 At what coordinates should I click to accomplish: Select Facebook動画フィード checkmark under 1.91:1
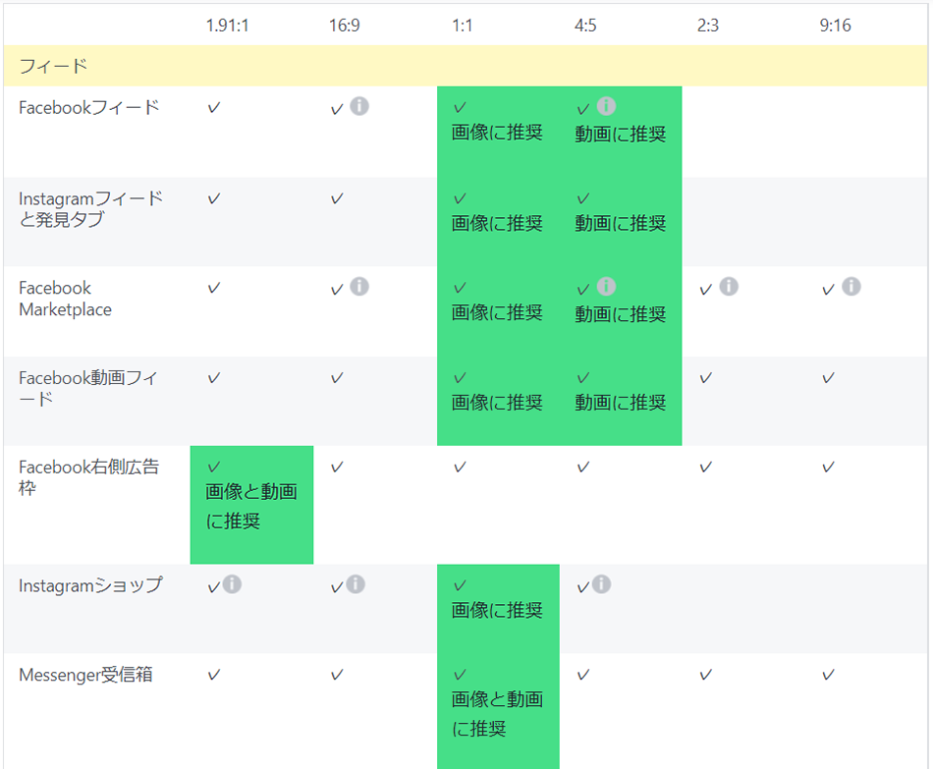pos(214,378)
